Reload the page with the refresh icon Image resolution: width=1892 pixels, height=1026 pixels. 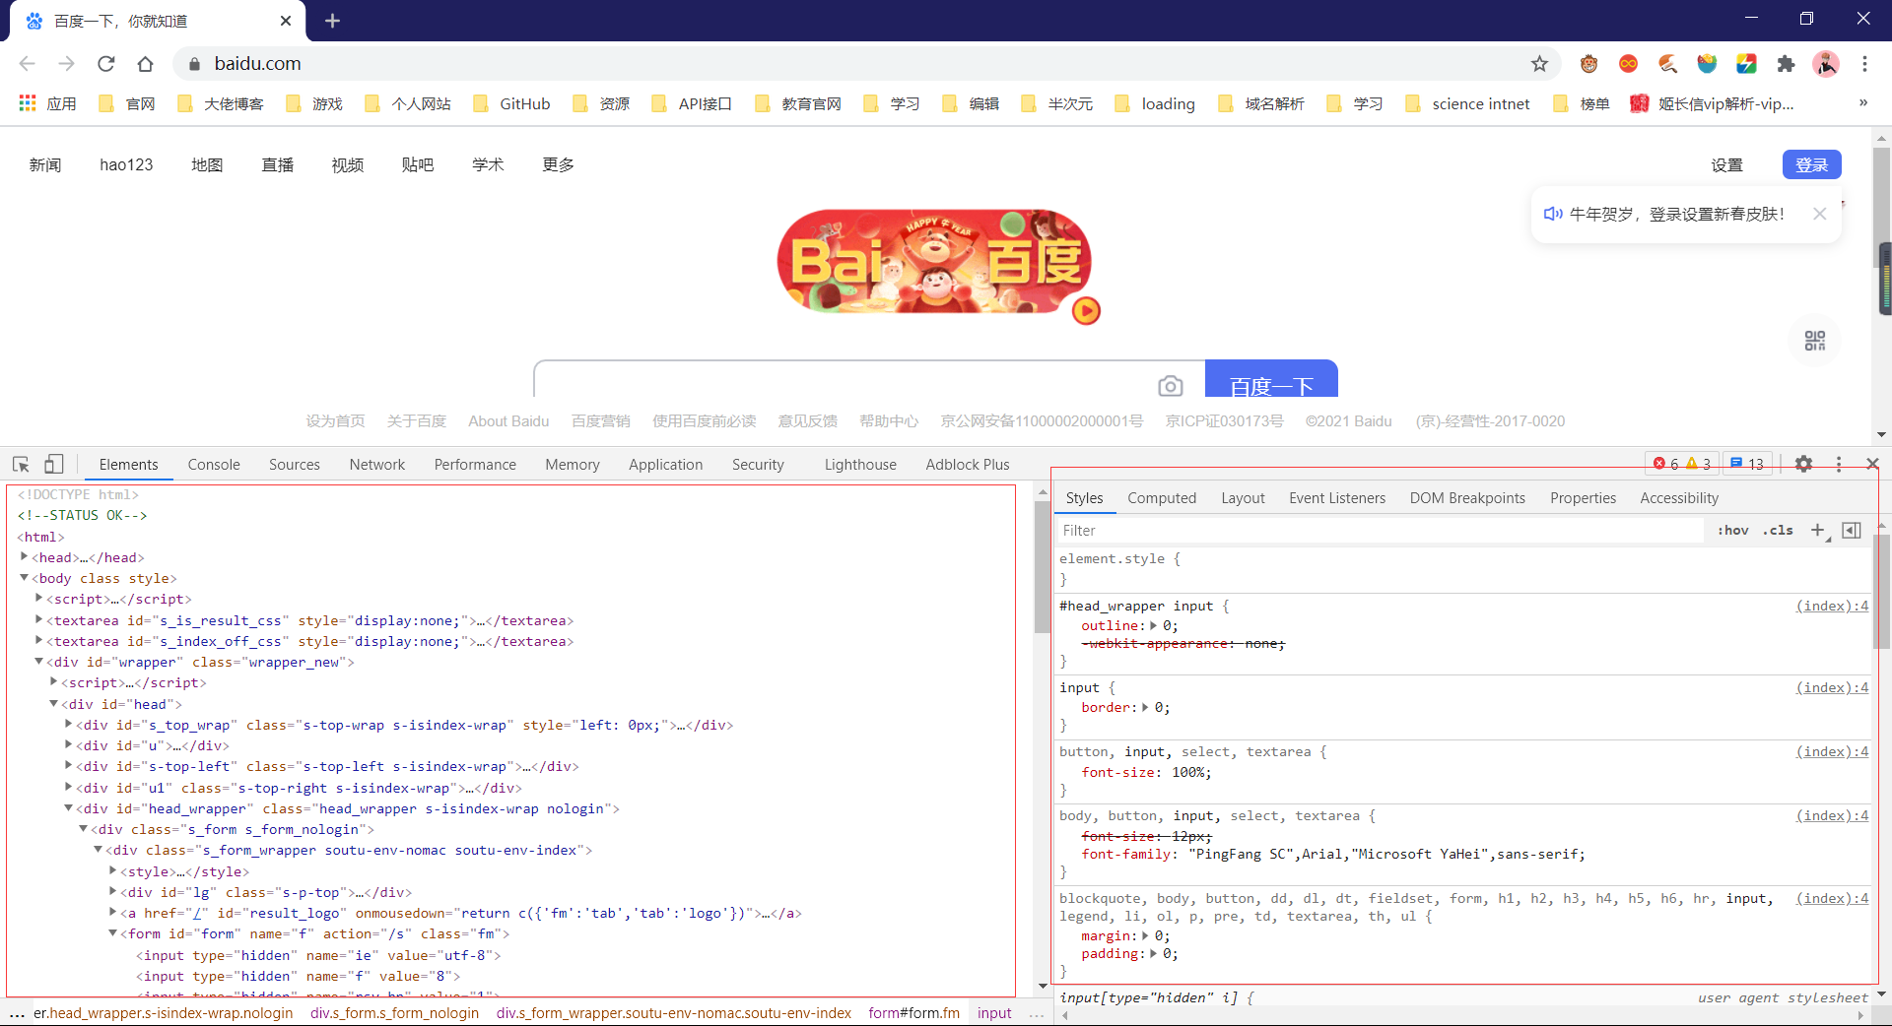[x=106, y=64]
